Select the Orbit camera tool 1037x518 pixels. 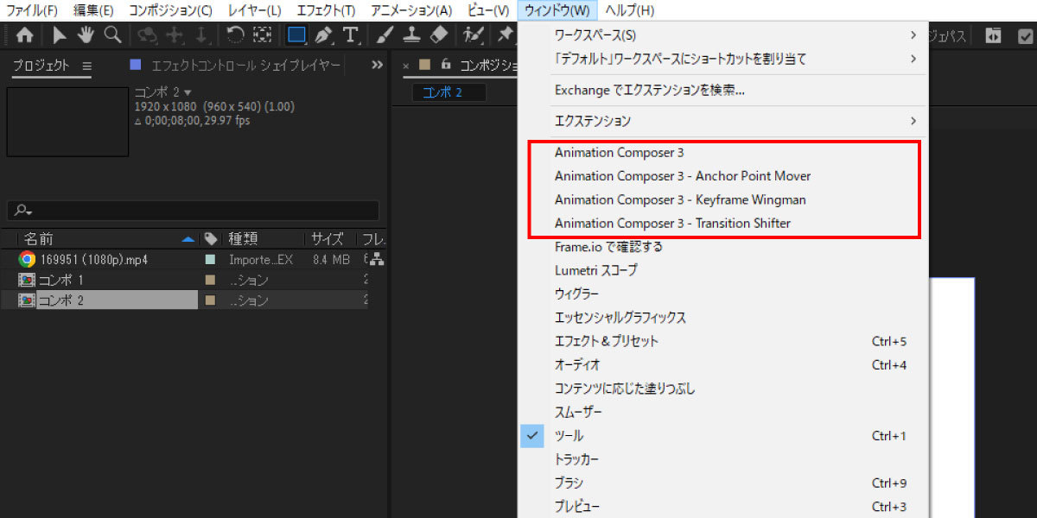click(x=149, y=35)
